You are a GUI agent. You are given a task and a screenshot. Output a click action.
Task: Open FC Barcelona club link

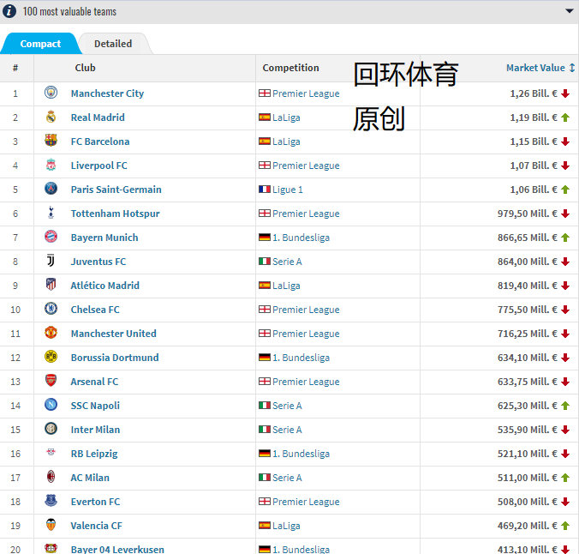tap(100, 142)
